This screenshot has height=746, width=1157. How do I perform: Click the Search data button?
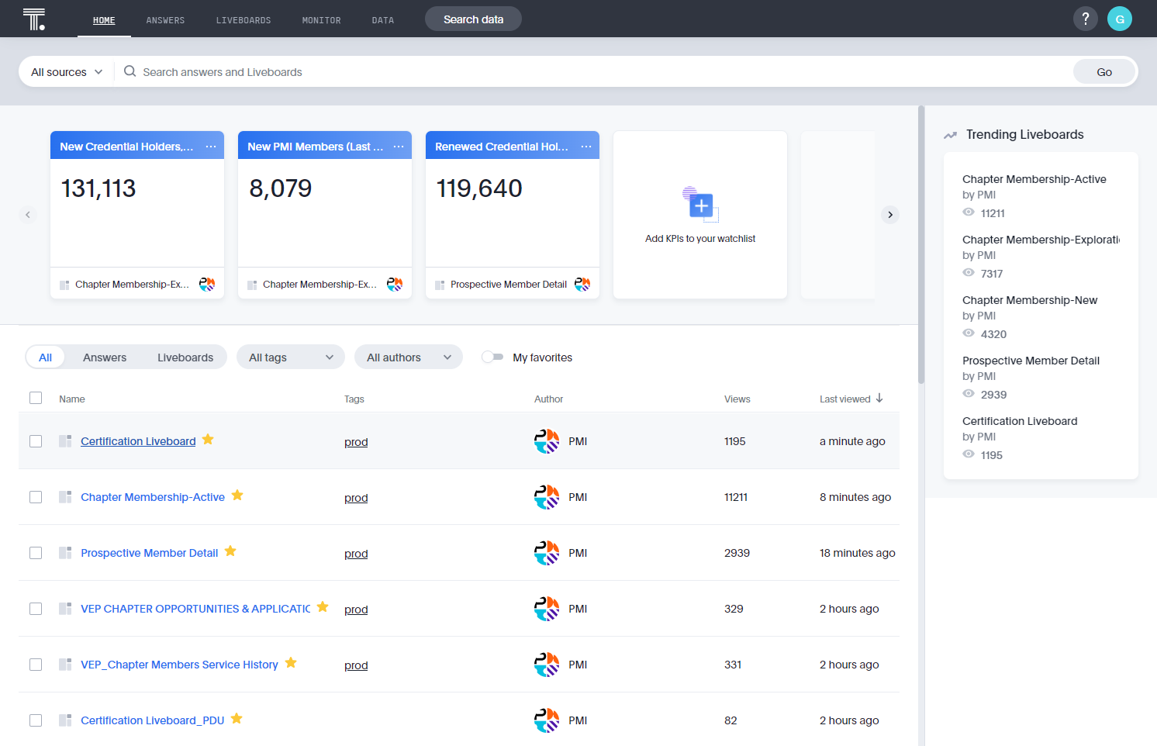click(473, 19)
